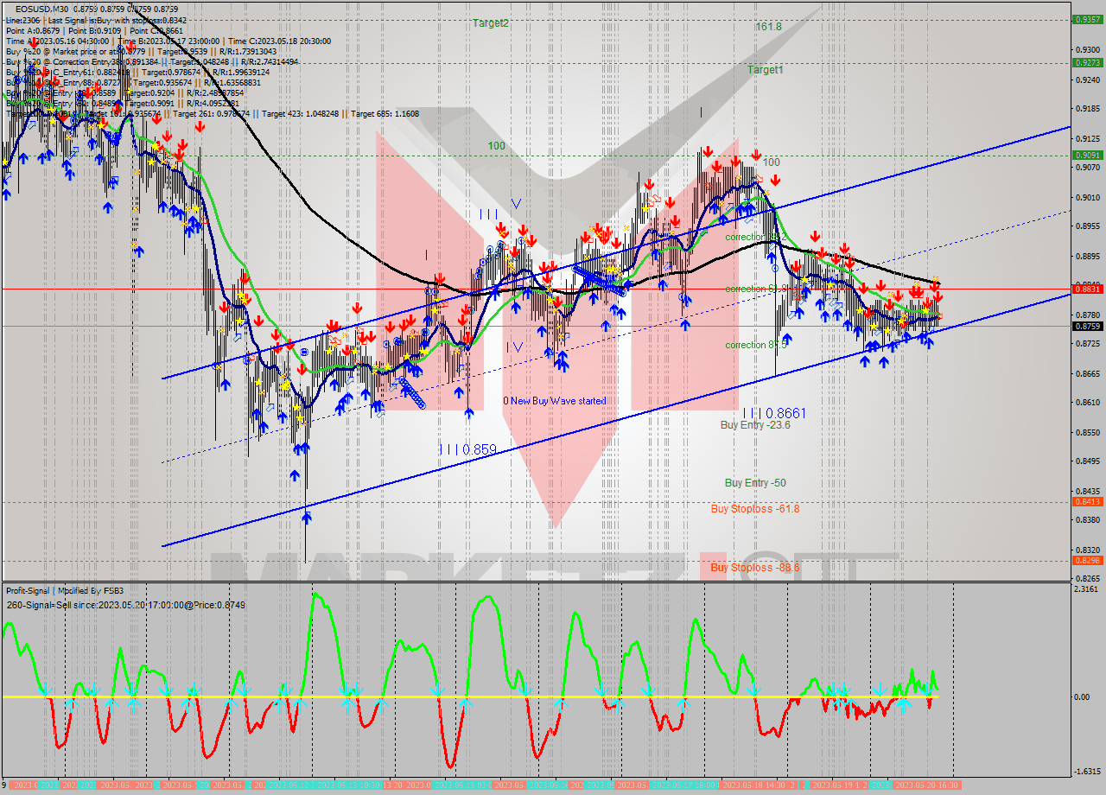This screenshot has height=795, width=1106.
Task: Click the orange 0.8413 price tag
Action: pos(1086,501)
